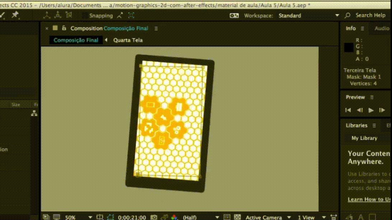Click the Local Axis Mode icon
This screenshot has height=220, width=392.
pyautogui.click(x=47, y=15)
